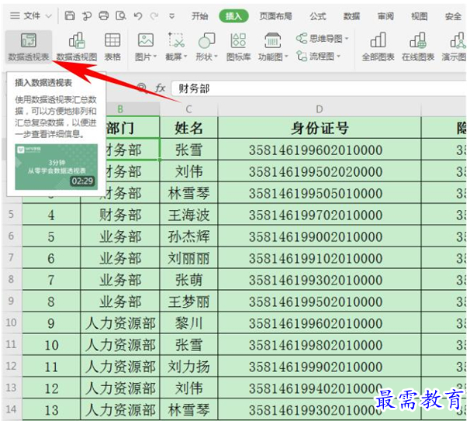
Task: Expand the 形状 dropdown arrow
Action: tap(216, 57)
